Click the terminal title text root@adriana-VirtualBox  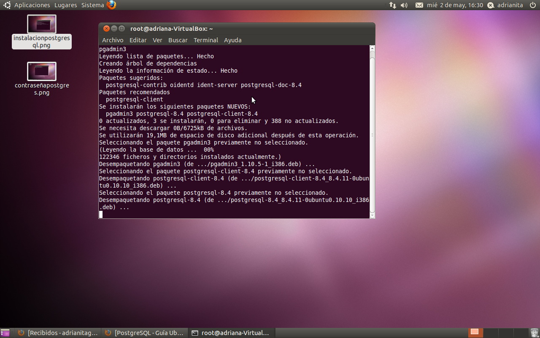pyautogui.click(x=171, y=29)
